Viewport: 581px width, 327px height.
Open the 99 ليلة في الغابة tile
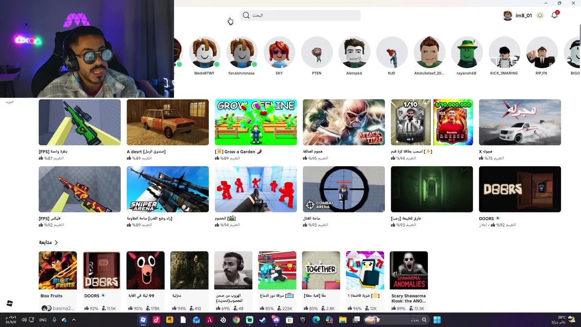[x=145, y=270]
